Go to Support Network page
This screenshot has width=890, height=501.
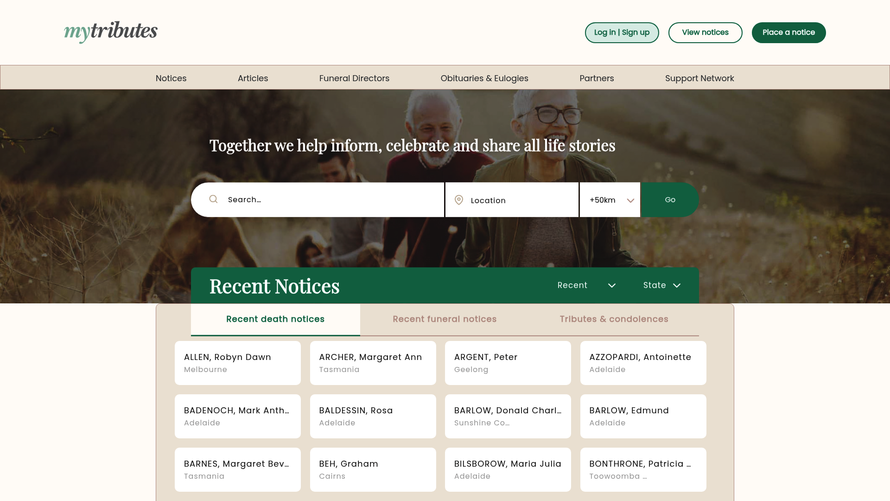click(x=699, y=78)
